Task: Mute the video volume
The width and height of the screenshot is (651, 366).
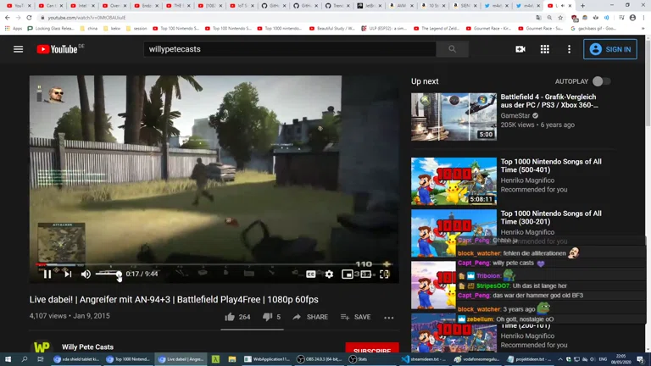Action: 86,274
